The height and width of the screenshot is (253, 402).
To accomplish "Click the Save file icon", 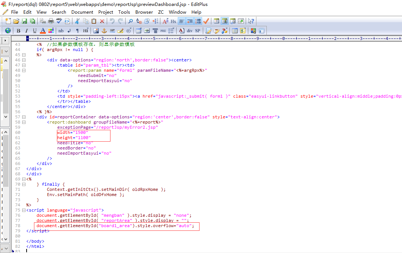I will pos(24,21).
